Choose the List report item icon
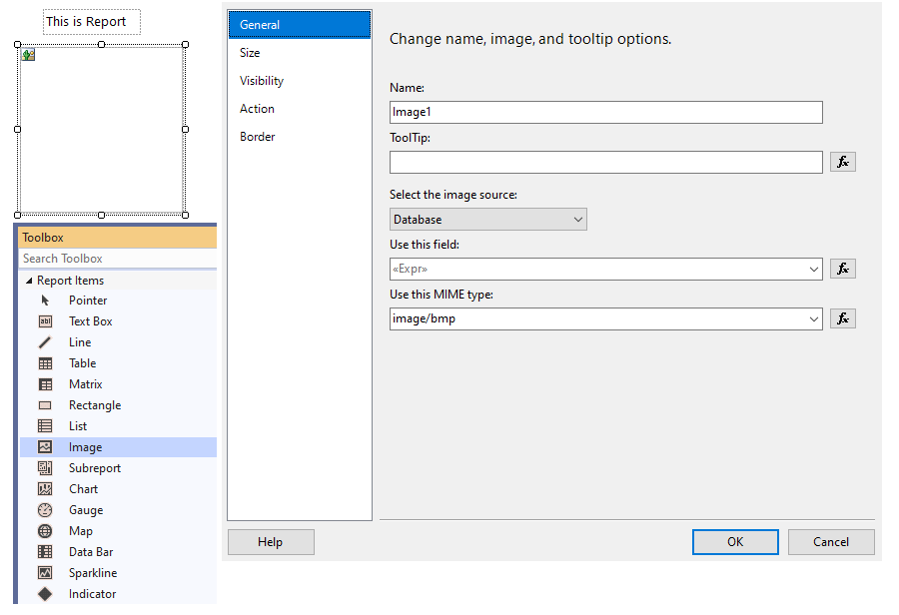The height and width of the screenshot is (615, 899). point(45,426)
